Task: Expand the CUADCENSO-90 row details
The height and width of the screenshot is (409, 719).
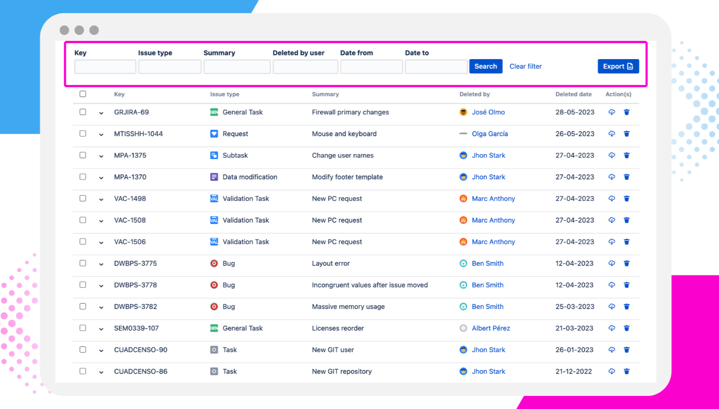Action: point(101,350)
